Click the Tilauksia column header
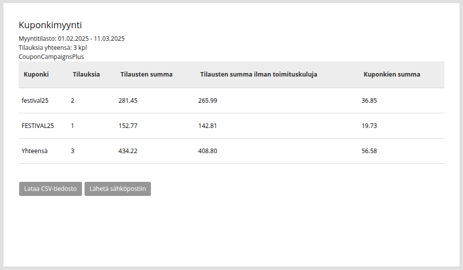This screenshot has width=463, height=270. tap(86, 75)
